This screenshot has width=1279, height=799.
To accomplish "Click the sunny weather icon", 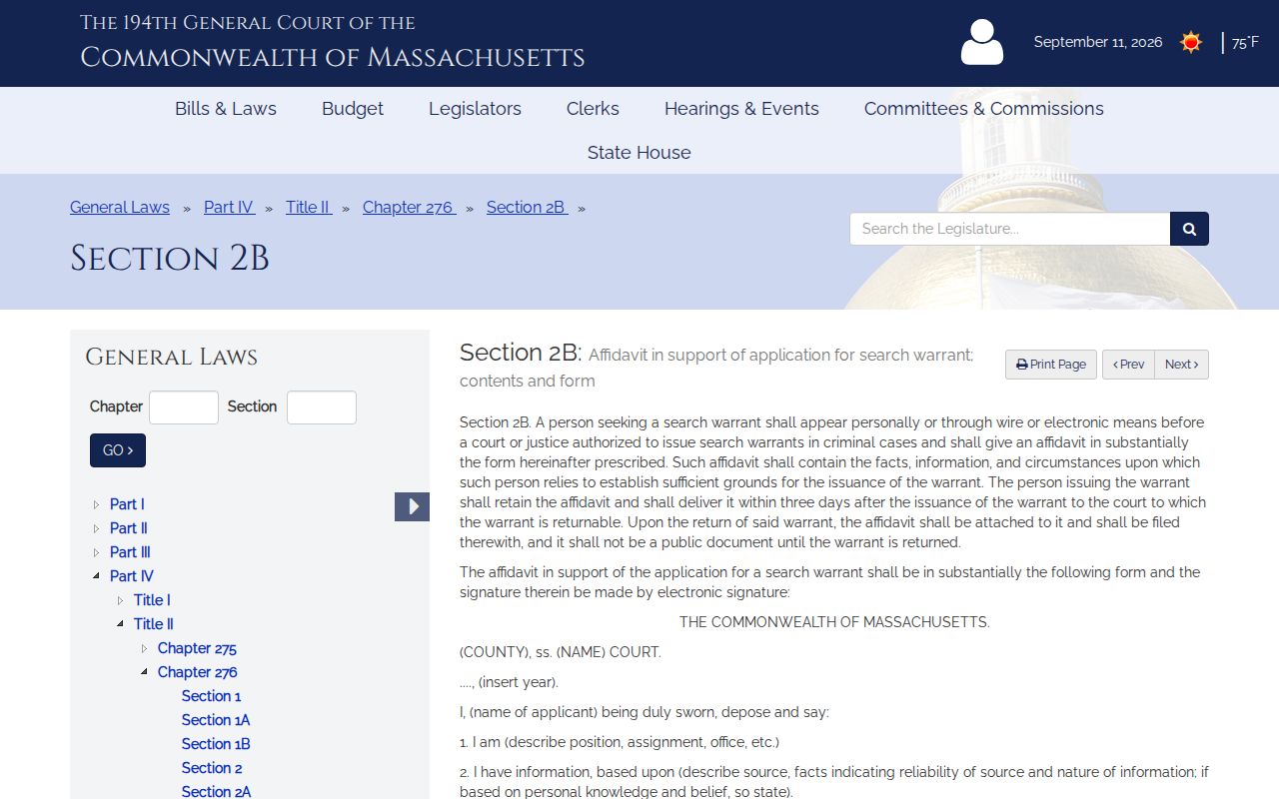I will tap(1190, 42).
